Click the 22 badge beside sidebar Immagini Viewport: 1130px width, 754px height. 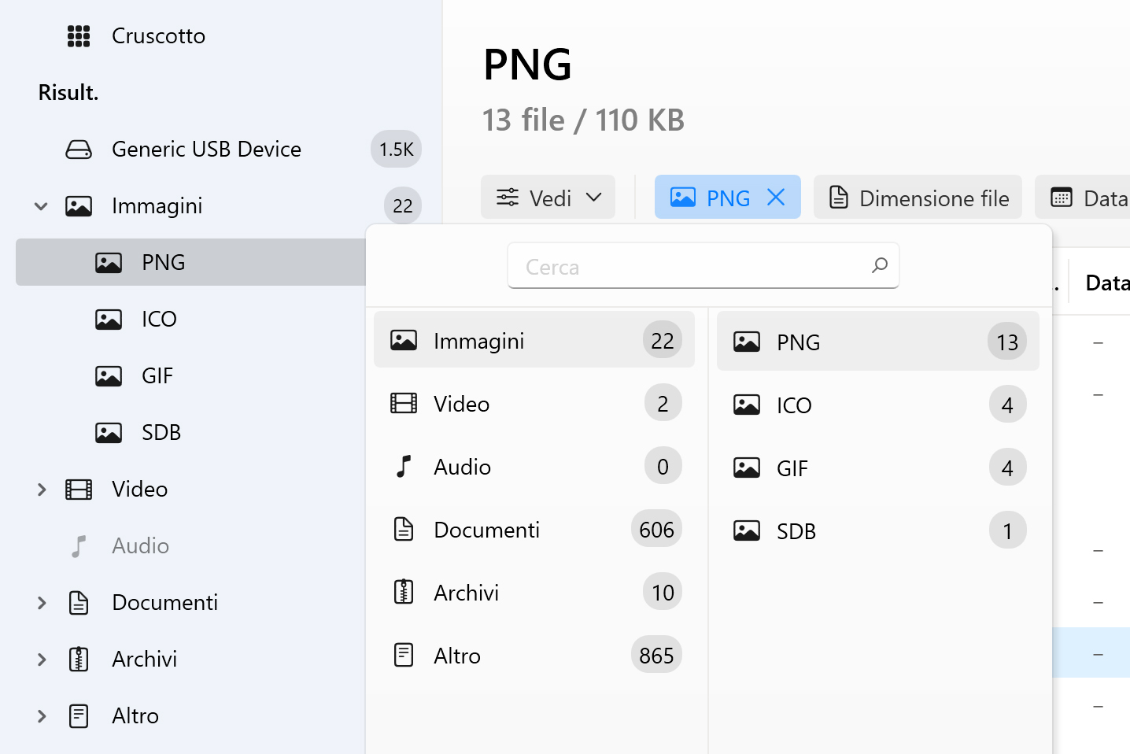coord(403,206)
